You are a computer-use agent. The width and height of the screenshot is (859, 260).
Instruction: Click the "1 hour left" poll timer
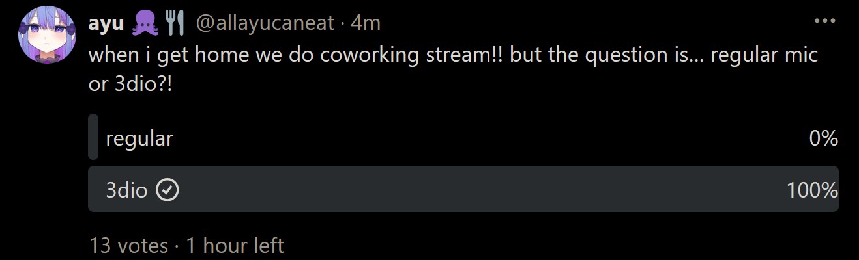pos(235,245)
